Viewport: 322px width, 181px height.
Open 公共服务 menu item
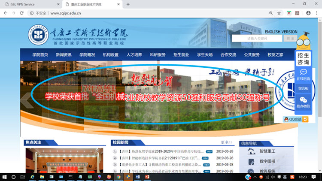[252, 55]
